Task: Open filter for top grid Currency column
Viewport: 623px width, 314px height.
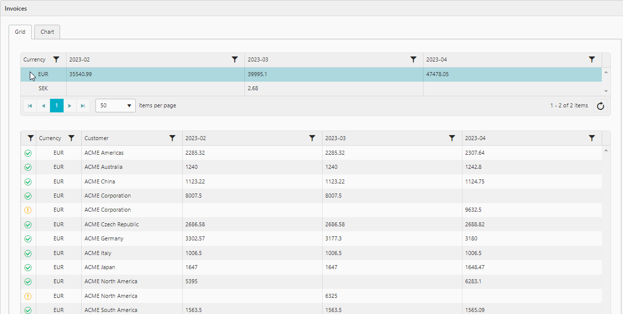Action: [56, 59]
